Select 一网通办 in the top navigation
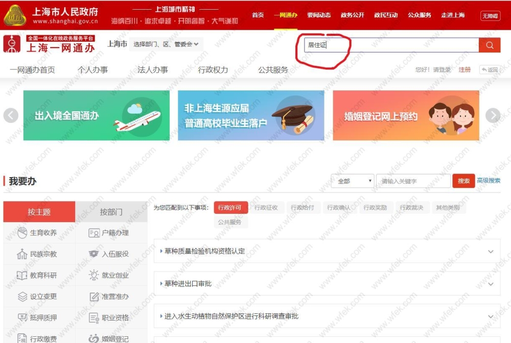This screenshot has width=511, height=343. point(286,15)
